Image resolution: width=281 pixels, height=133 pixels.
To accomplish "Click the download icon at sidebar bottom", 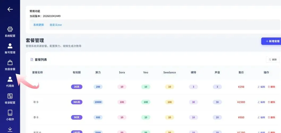I will pos(10,129).
